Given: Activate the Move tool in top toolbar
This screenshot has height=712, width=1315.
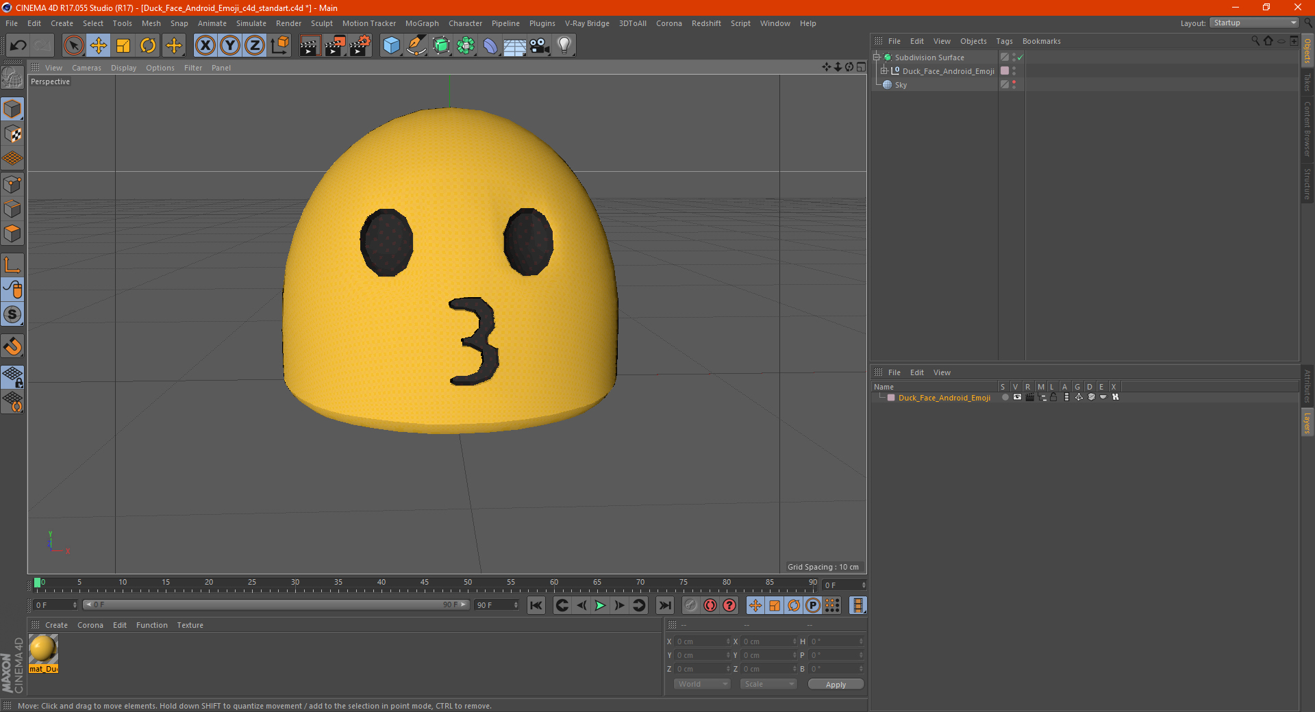Looking at the screenshot, I should coord(99,46).
